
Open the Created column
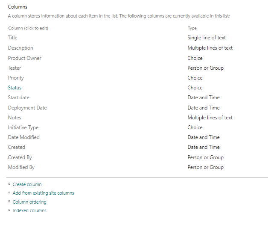tap(17, 147)
